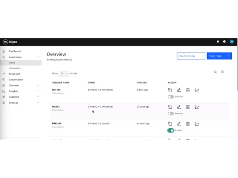The width and height of the screenshot is (238, 178).
Task: Click the Settings gear icon in sidebar
Action: 4,103
